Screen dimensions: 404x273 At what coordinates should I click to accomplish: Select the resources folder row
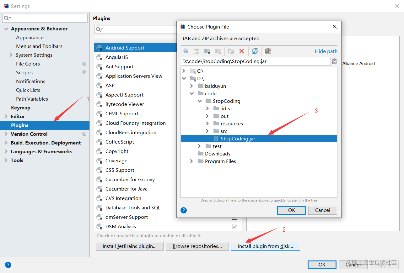point(259,123)
